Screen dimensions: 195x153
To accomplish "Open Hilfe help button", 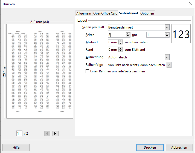I will 16,147.
